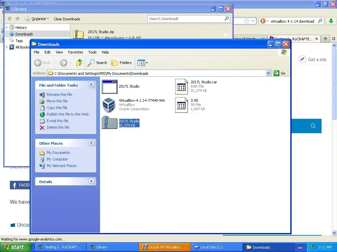The height and width of the screenshot is (252, 337).
Task: Click E-mail this file
Action: coord(57,121)
